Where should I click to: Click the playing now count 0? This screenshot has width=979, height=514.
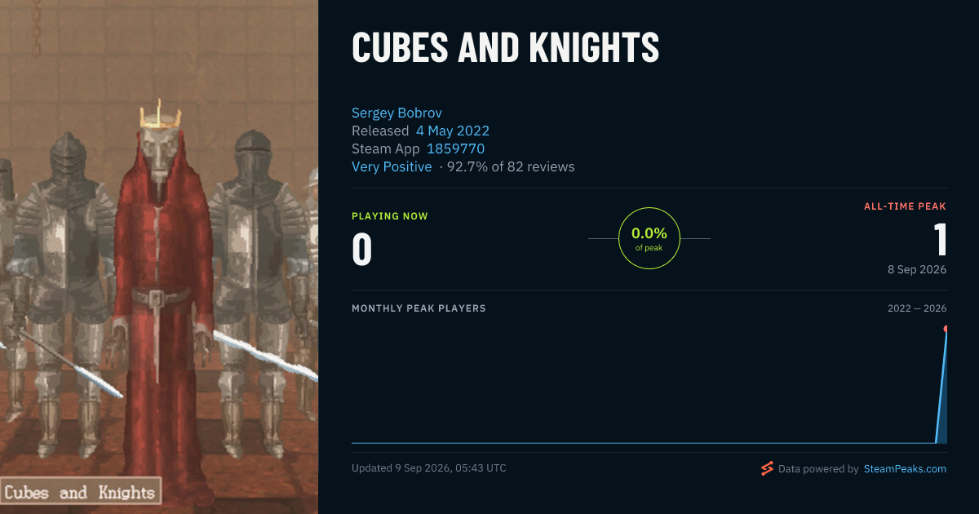pyautogui.click(x=361, y=250)
